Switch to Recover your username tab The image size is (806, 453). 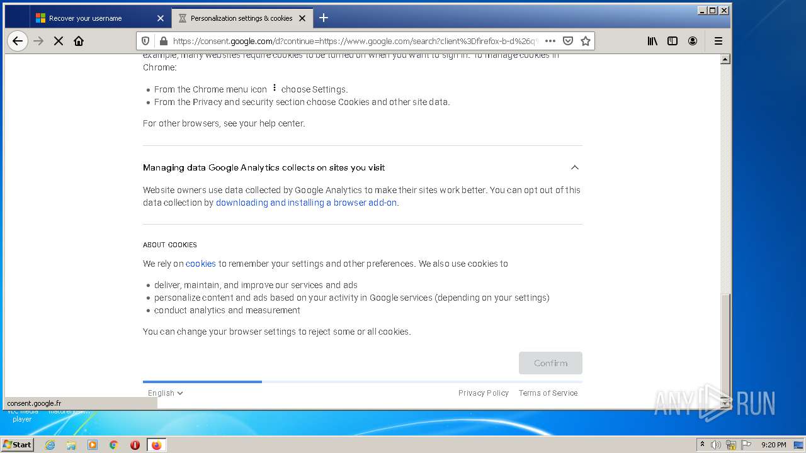tap(99, 18)
